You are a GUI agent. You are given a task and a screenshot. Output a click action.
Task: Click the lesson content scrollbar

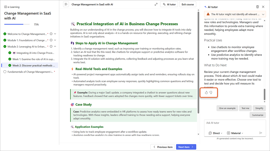[x=198, y=62]
